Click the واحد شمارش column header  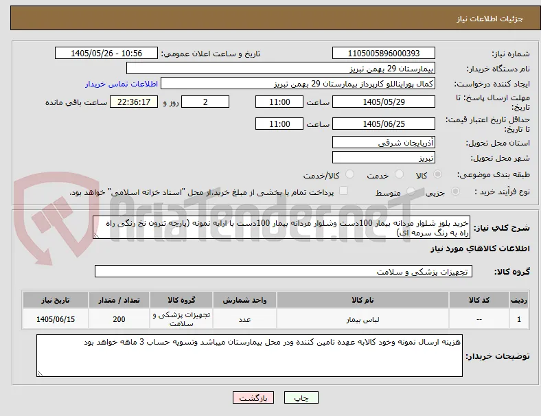point(244,300)
